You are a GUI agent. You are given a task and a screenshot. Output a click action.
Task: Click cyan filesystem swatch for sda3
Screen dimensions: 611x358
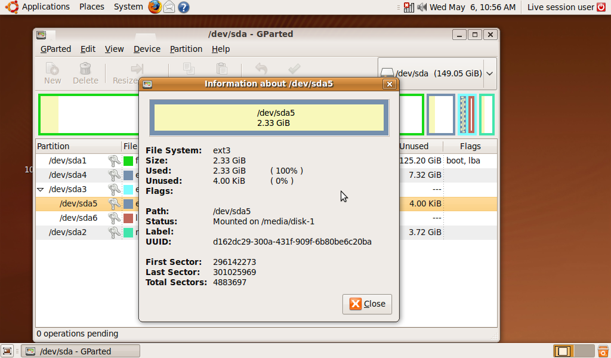[128, 190]
